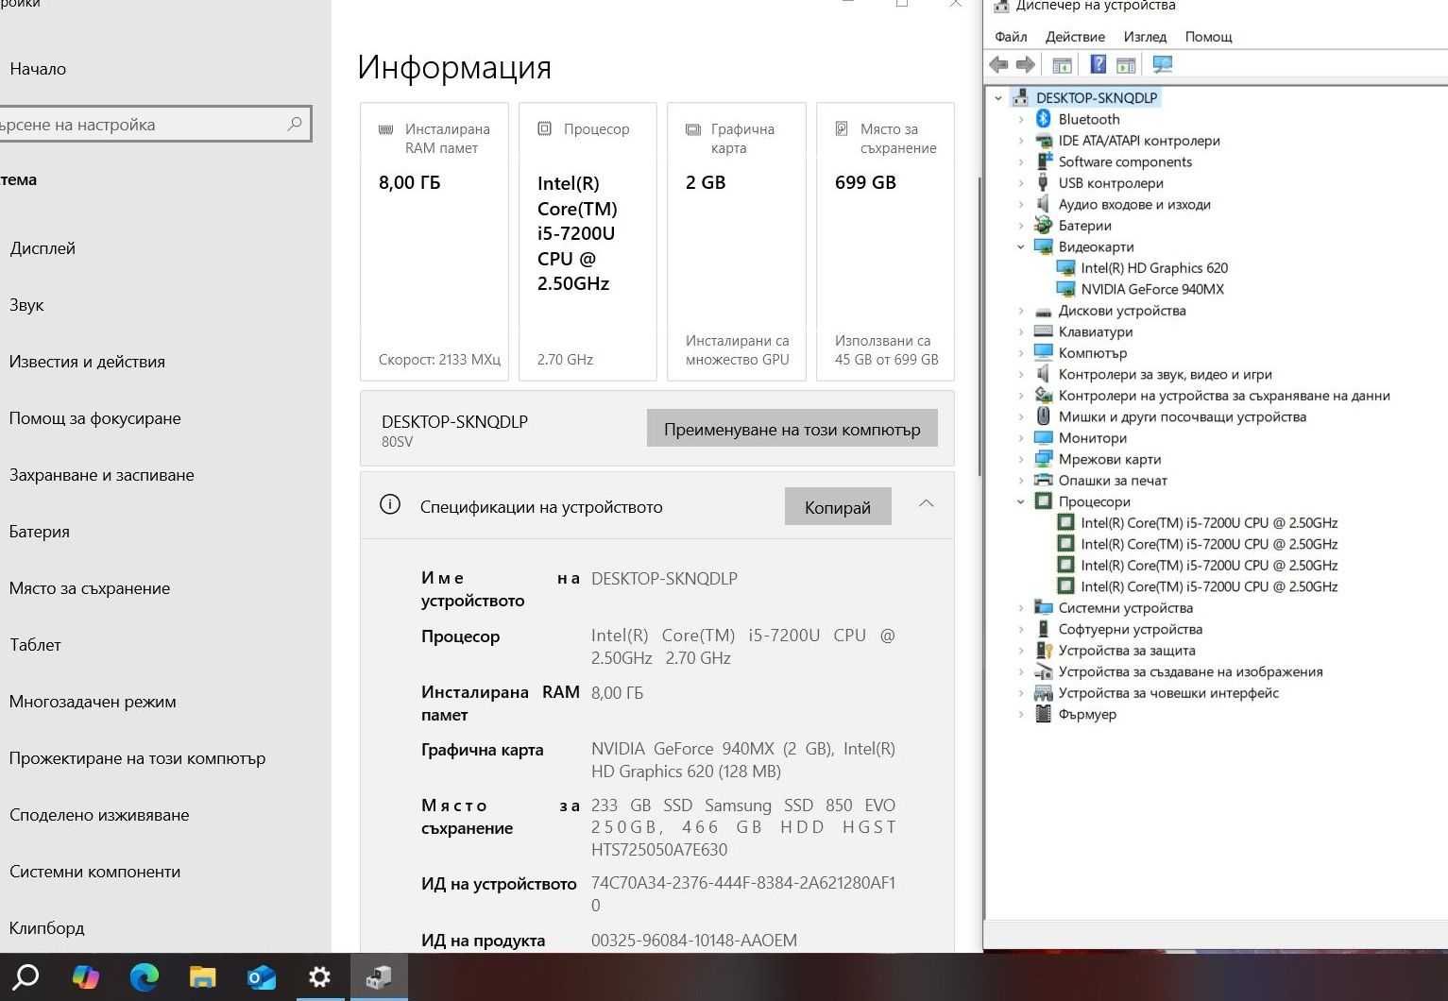This screenshot has height=1001, width=1448.
Task: Expand the Компютър category
Action: point(1021,353)
